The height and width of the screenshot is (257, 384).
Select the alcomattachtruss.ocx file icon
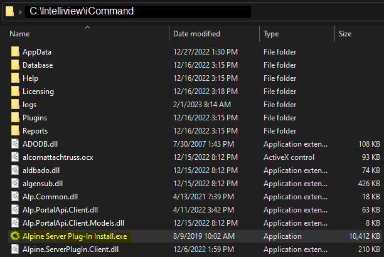click(15, 157)
